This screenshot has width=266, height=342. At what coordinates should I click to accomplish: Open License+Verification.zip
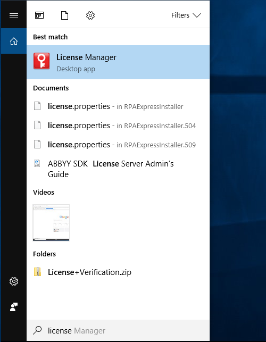(118, 272)
